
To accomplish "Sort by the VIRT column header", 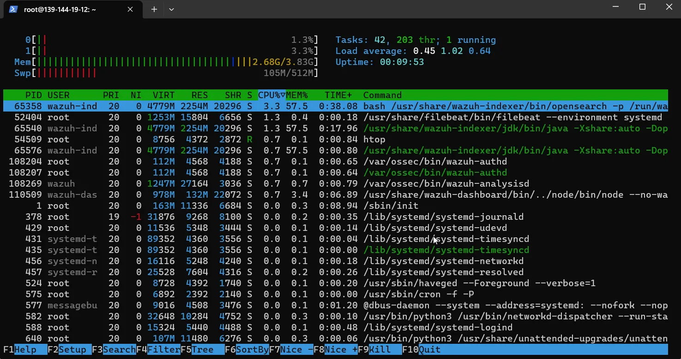I will click(164, 95).
